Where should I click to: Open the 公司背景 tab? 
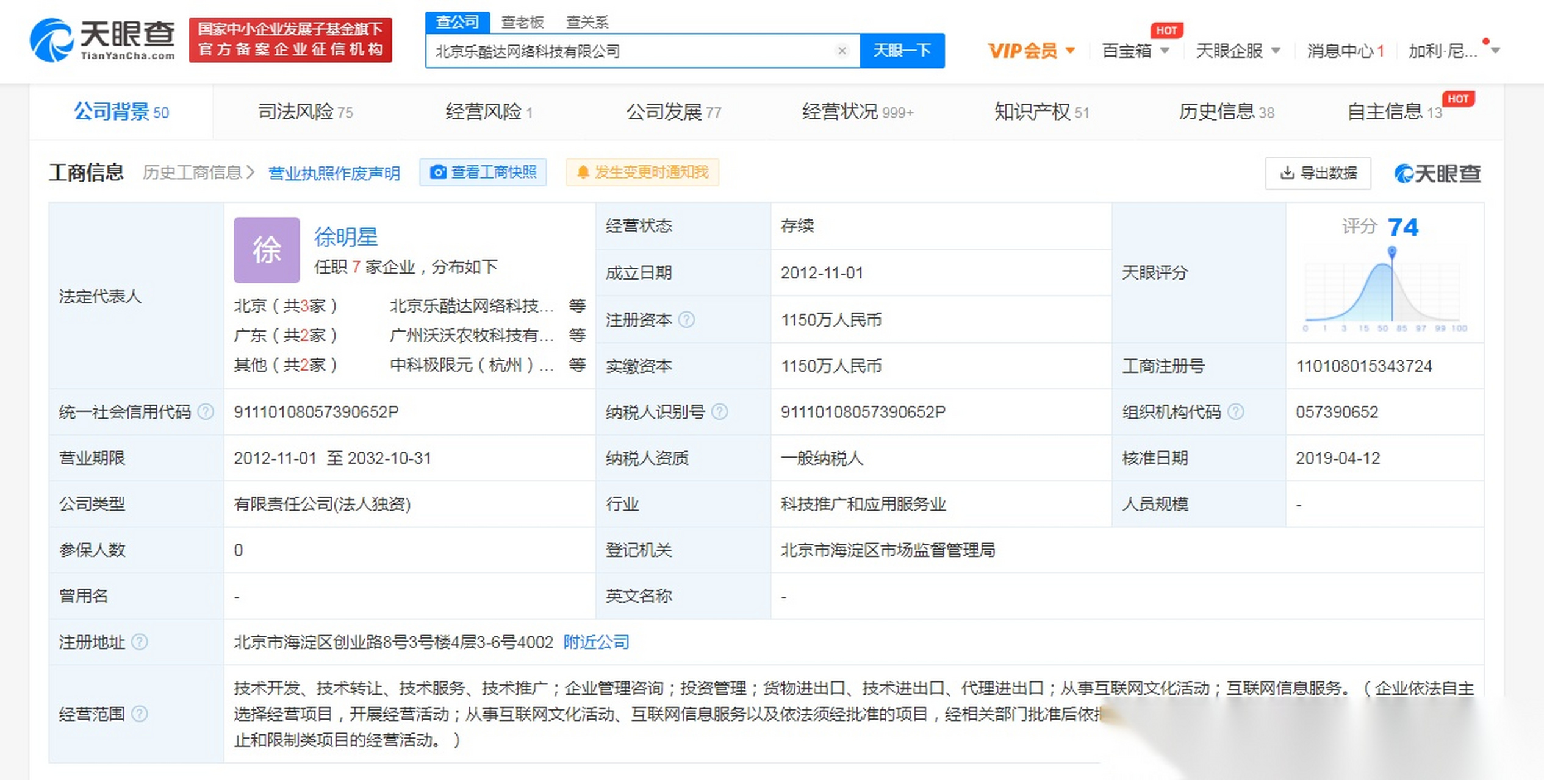pyautogui.click(x=121, y=112)
